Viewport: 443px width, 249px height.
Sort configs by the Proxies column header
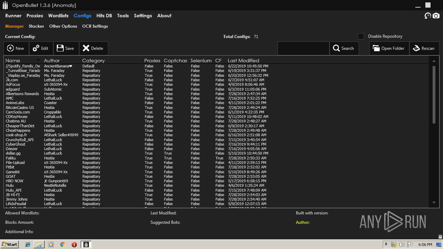click(x=152, y=61)
